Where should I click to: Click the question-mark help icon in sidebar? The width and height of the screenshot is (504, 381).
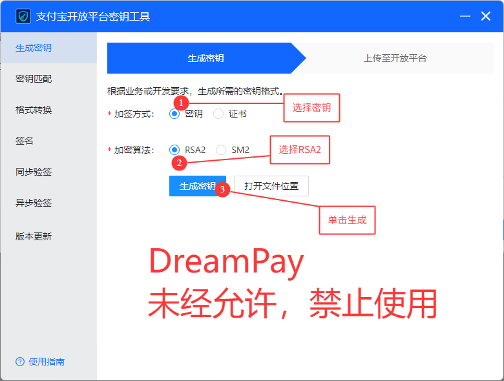20,362
